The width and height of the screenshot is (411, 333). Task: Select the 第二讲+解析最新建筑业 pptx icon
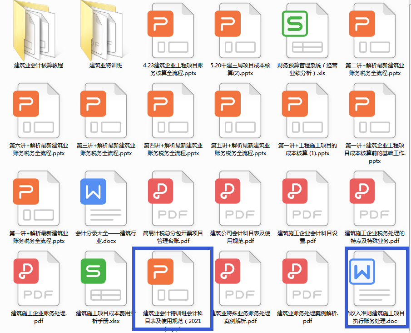(x=372, y=30)
